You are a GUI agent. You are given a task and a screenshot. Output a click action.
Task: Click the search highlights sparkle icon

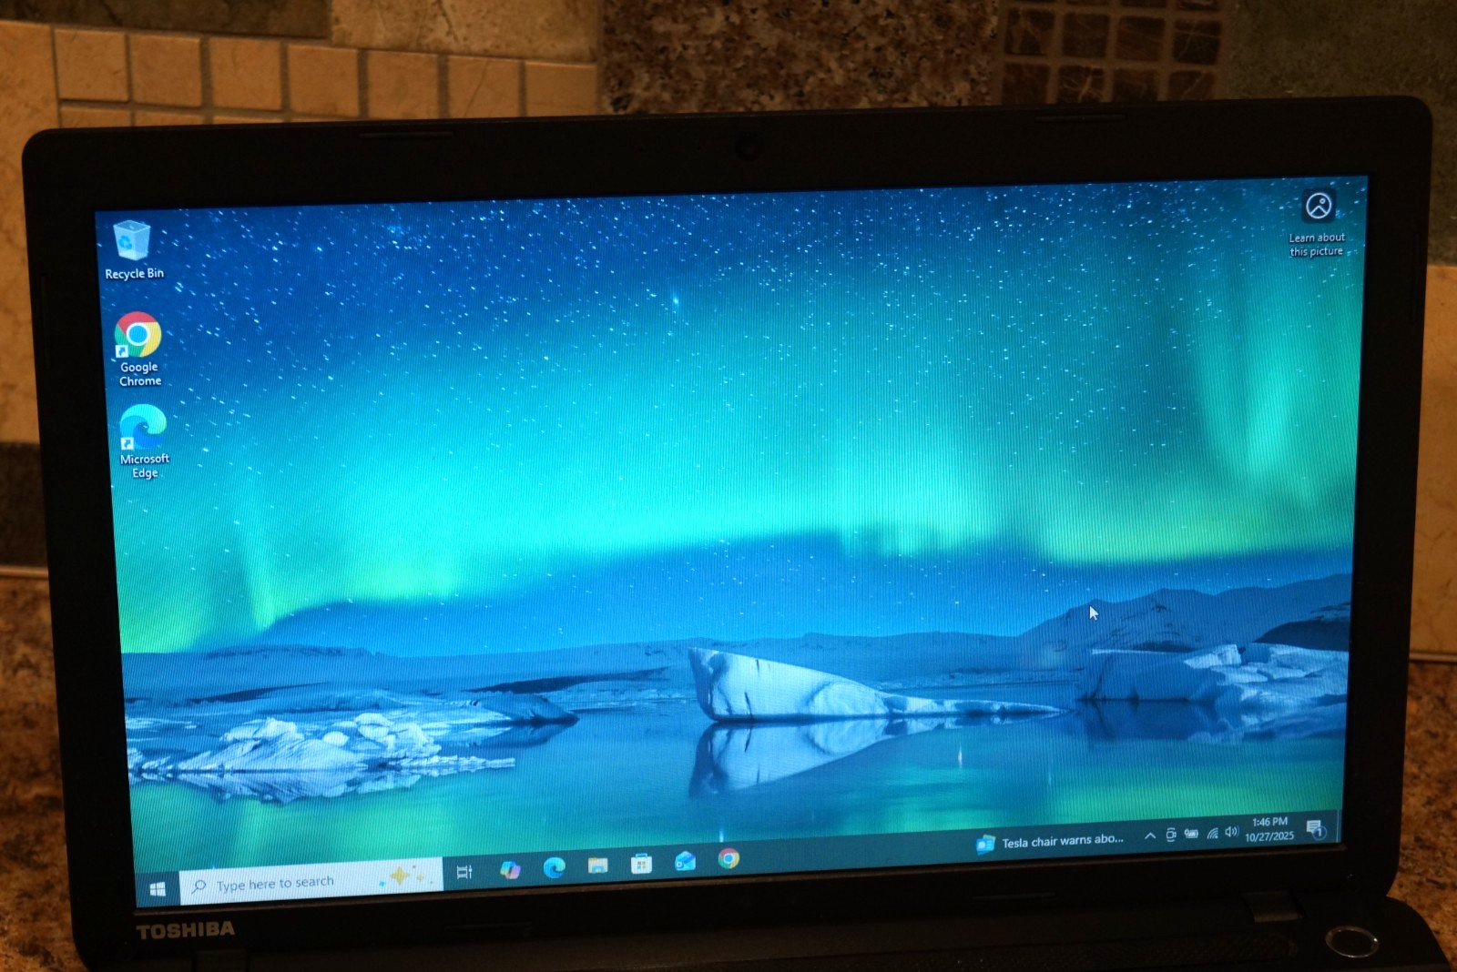[x=406, y=876]
